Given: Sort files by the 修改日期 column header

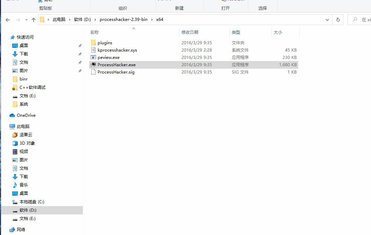Looking at the screenshot, I should point(191,32).
